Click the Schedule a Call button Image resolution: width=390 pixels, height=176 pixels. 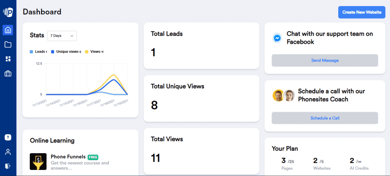[324, 118]
